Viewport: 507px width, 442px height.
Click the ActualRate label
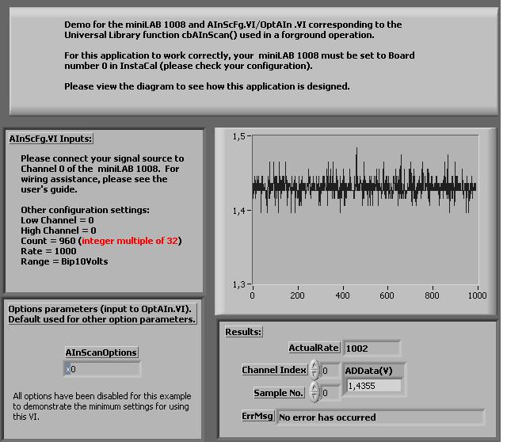[x=314, y=348]
